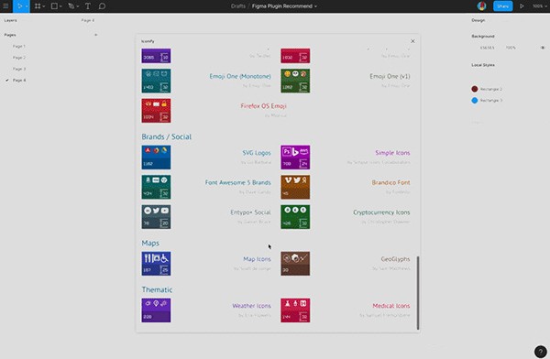Screen dimensions: 550x359
Task: Click the Simple Icons magenta thumbnail
Action: [x=295, y=158]
